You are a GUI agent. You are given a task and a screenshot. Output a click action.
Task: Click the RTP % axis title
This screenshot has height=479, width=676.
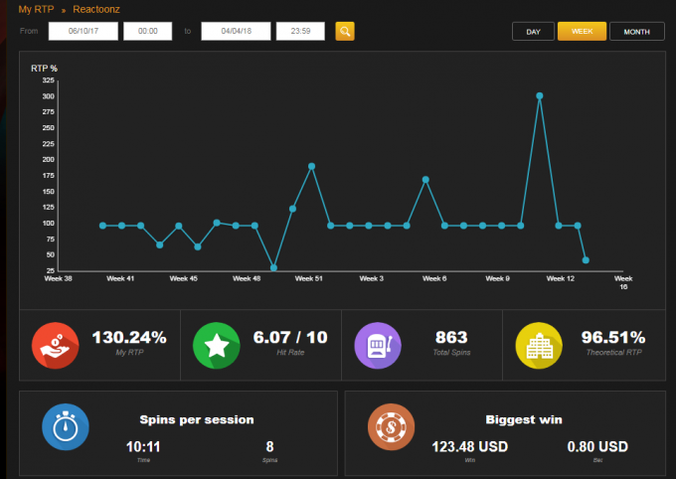pos(44,69)
